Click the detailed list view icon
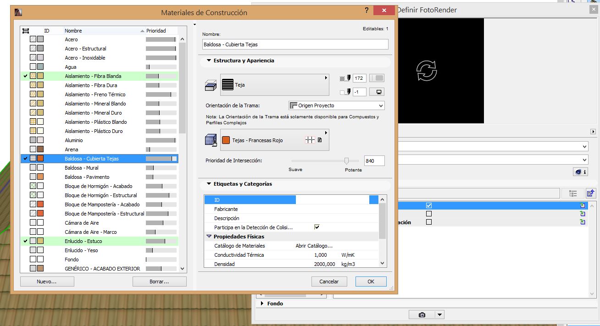 coord(573,193)
